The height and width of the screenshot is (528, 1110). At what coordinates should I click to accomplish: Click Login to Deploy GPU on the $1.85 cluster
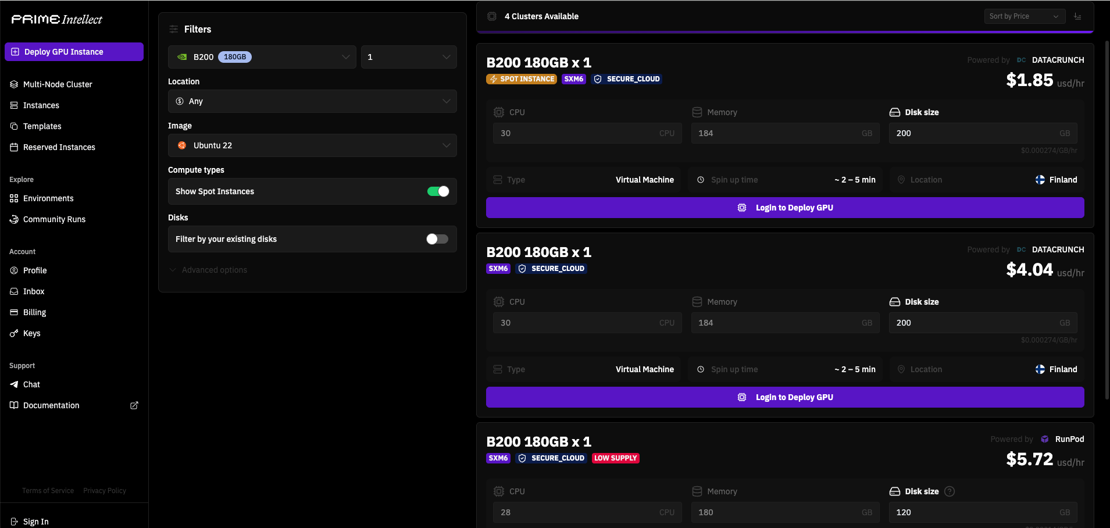point(784,208)
